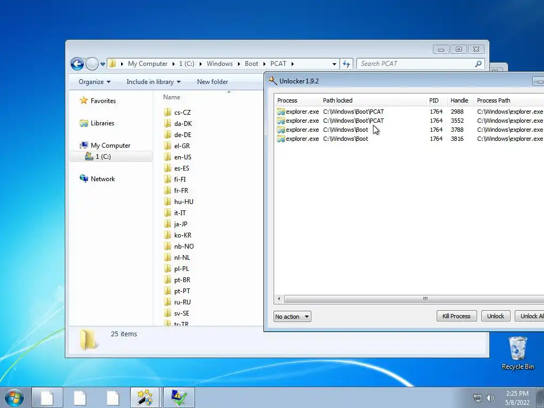Expand the arrow after My Computer breadcrumb

click(x=174, y=64)
